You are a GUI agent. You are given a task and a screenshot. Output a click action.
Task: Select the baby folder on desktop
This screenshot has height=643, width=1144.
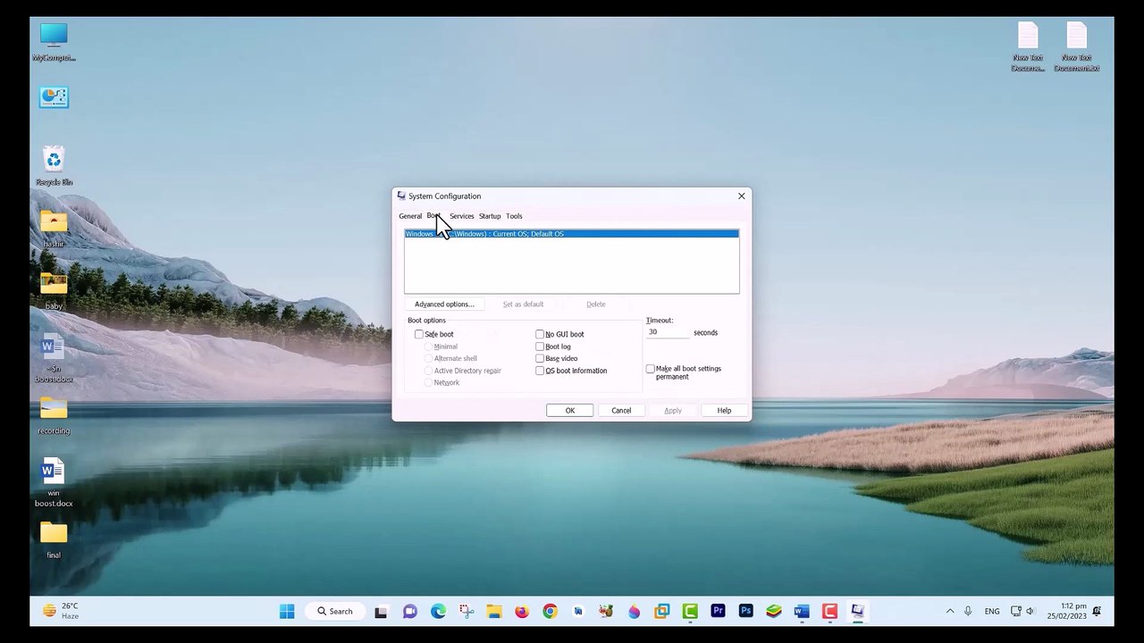[x=54, y=290]
